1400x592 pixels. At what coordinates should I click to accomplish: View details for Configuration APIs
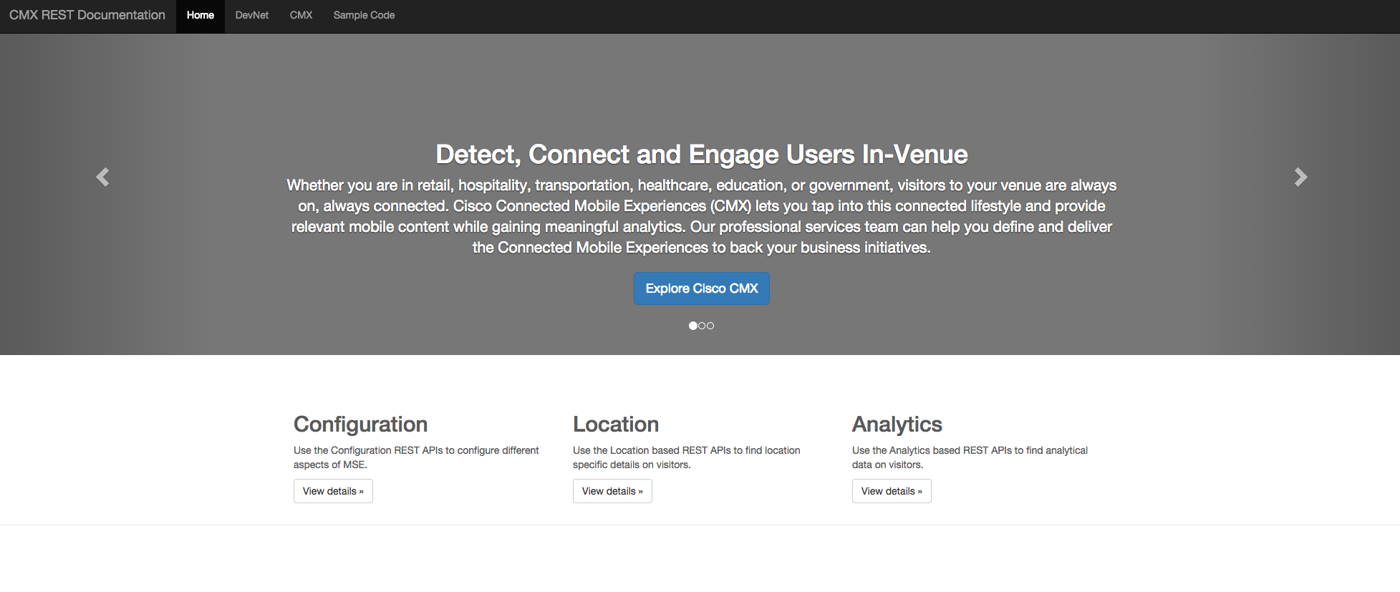pos(333,491)
